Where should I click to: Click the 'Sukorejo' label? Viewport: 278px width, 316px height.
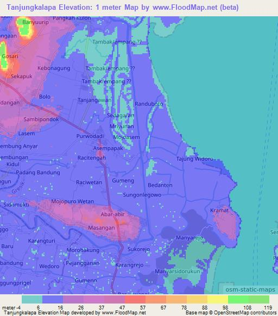[x=138, y=249]
